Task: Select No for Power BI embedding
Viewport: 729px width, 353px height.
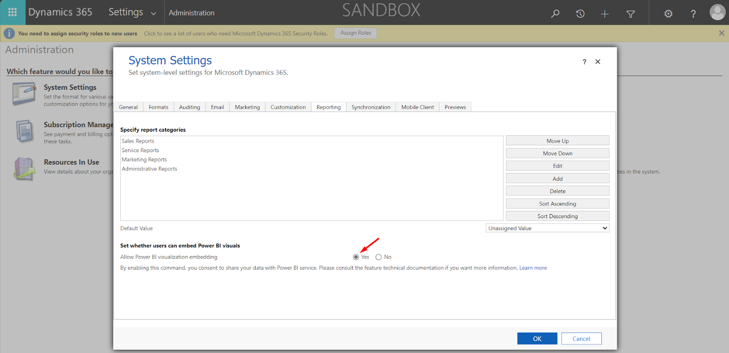Action: coord(378,257)
